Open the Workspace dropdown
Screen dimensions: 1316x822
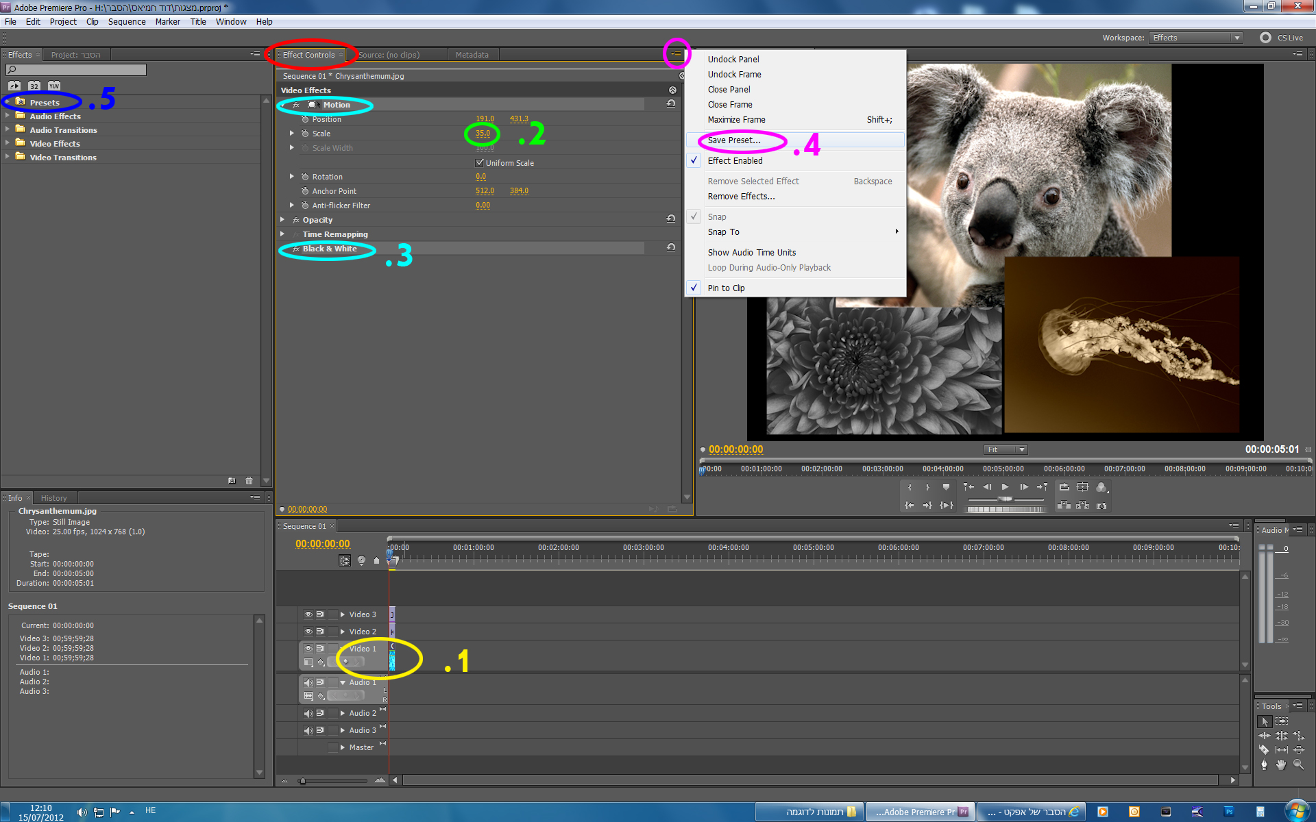[1196, 38]
